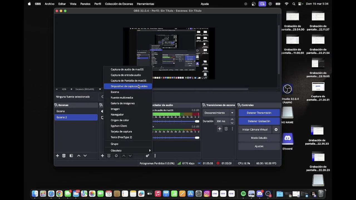
Task: Select Texto (FreeType 2) source
Action: coord(128,137)
